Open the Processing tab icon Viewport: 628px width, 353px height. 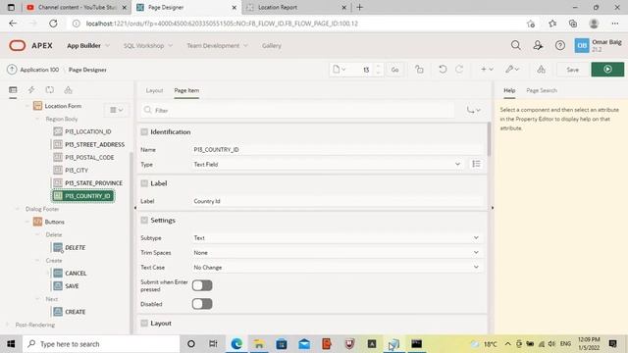50,90
